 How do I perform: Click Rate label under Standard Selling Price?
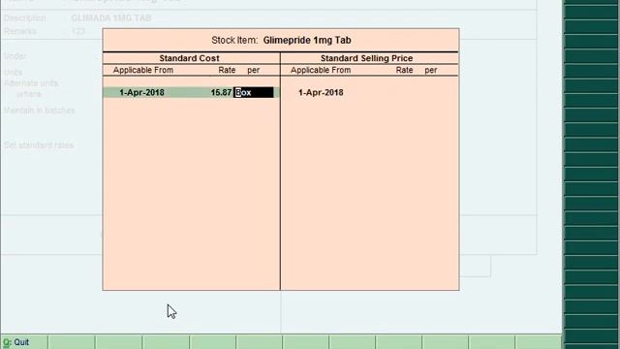[x=405, y=70]
